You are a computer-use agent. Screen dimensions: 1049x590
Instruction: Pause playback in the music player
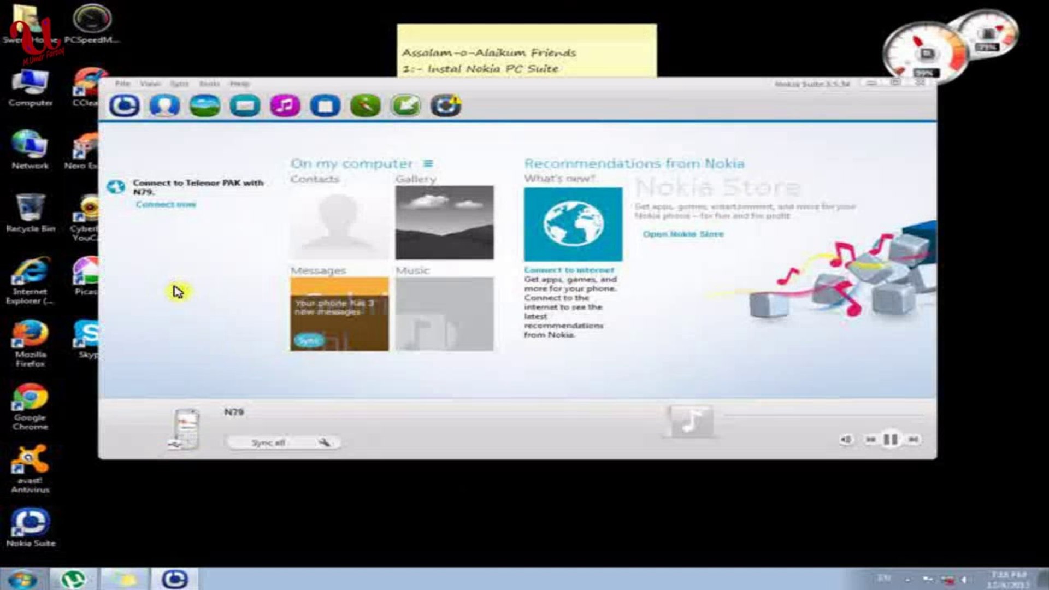(x=891, y=439)
